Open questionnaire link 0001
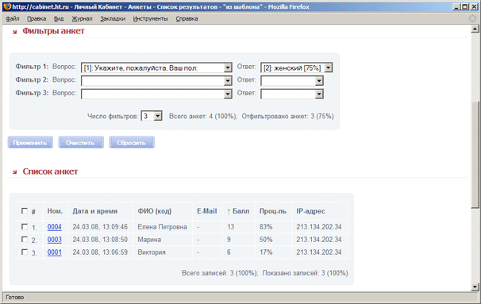Viewport: 481px width, 304px height. 54,252
